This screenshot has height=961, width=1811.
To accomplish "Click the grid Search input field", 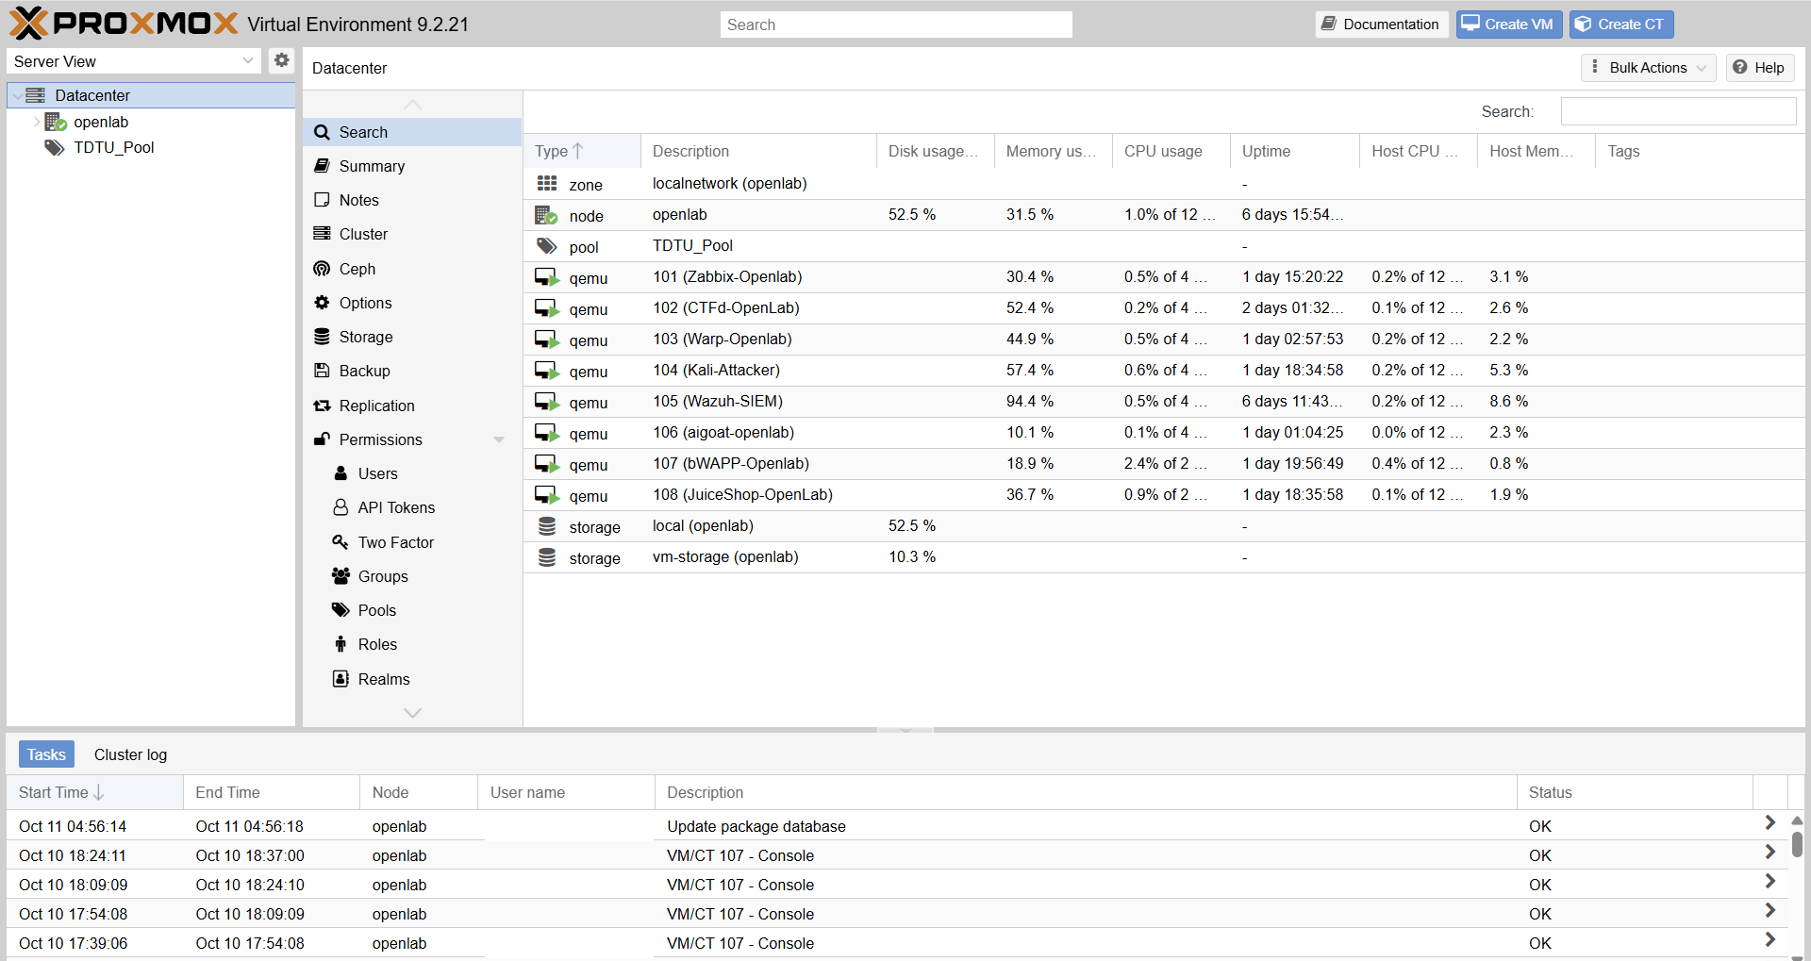I will (1678, 111).
